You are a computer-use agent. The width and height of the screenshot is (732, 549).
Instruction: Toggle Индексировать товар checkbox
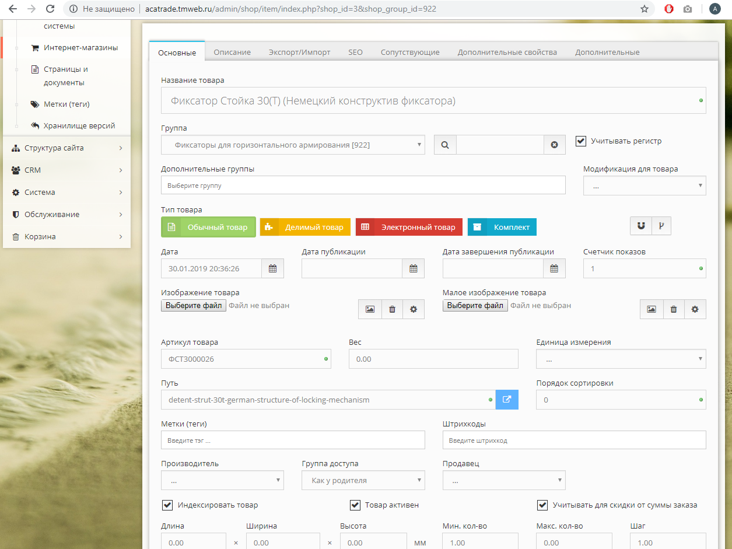[x=168, y=505]
